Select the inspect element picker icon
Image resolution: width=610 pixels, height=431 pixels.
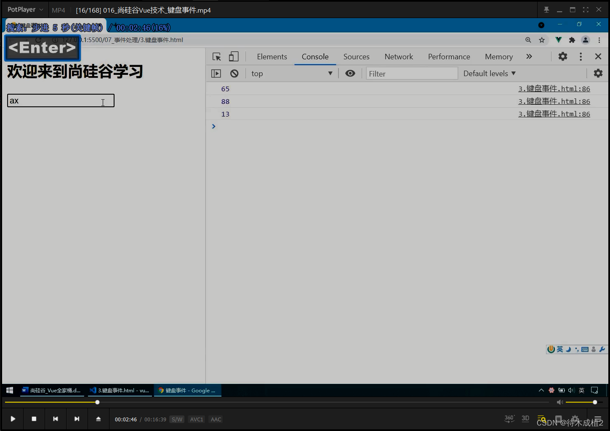pyautogui.click(x=217, y=57)
